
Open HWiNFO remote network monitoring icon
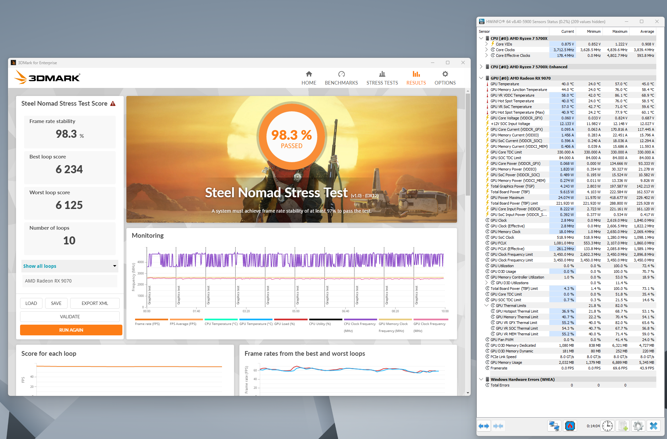(x=554, y=426)
